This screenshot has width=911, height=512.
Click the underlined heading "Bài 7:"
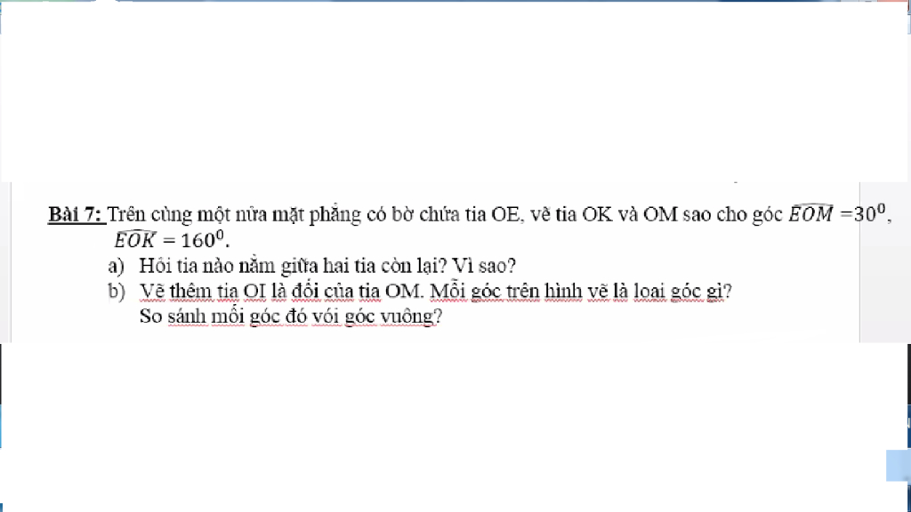click(x=75, y=215)
